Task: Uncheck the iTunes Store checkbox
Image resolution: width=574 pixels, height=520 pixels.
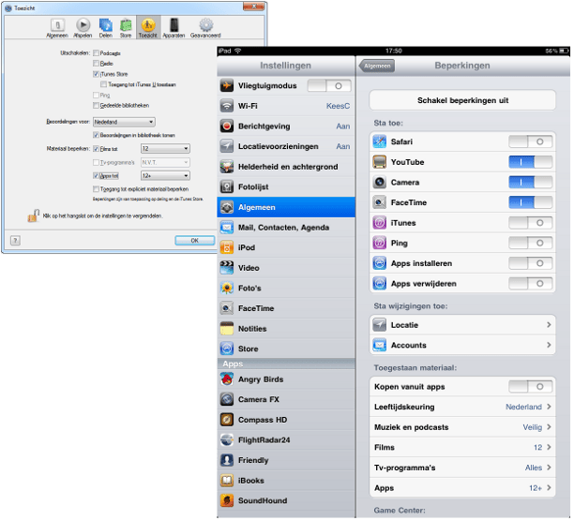Action: coord(97,74)
